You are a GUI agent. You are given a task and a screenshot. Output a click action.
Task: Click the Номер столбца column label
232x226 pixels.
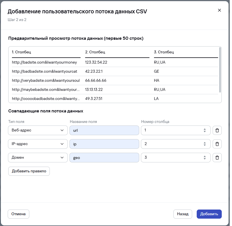(155, 122)
